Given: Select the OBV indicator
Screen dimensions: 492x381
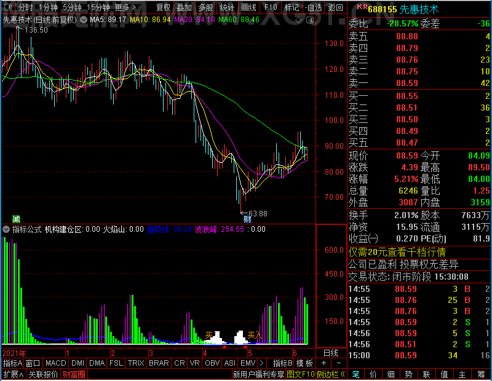Looking at the screenshot, I should (212, 363).
